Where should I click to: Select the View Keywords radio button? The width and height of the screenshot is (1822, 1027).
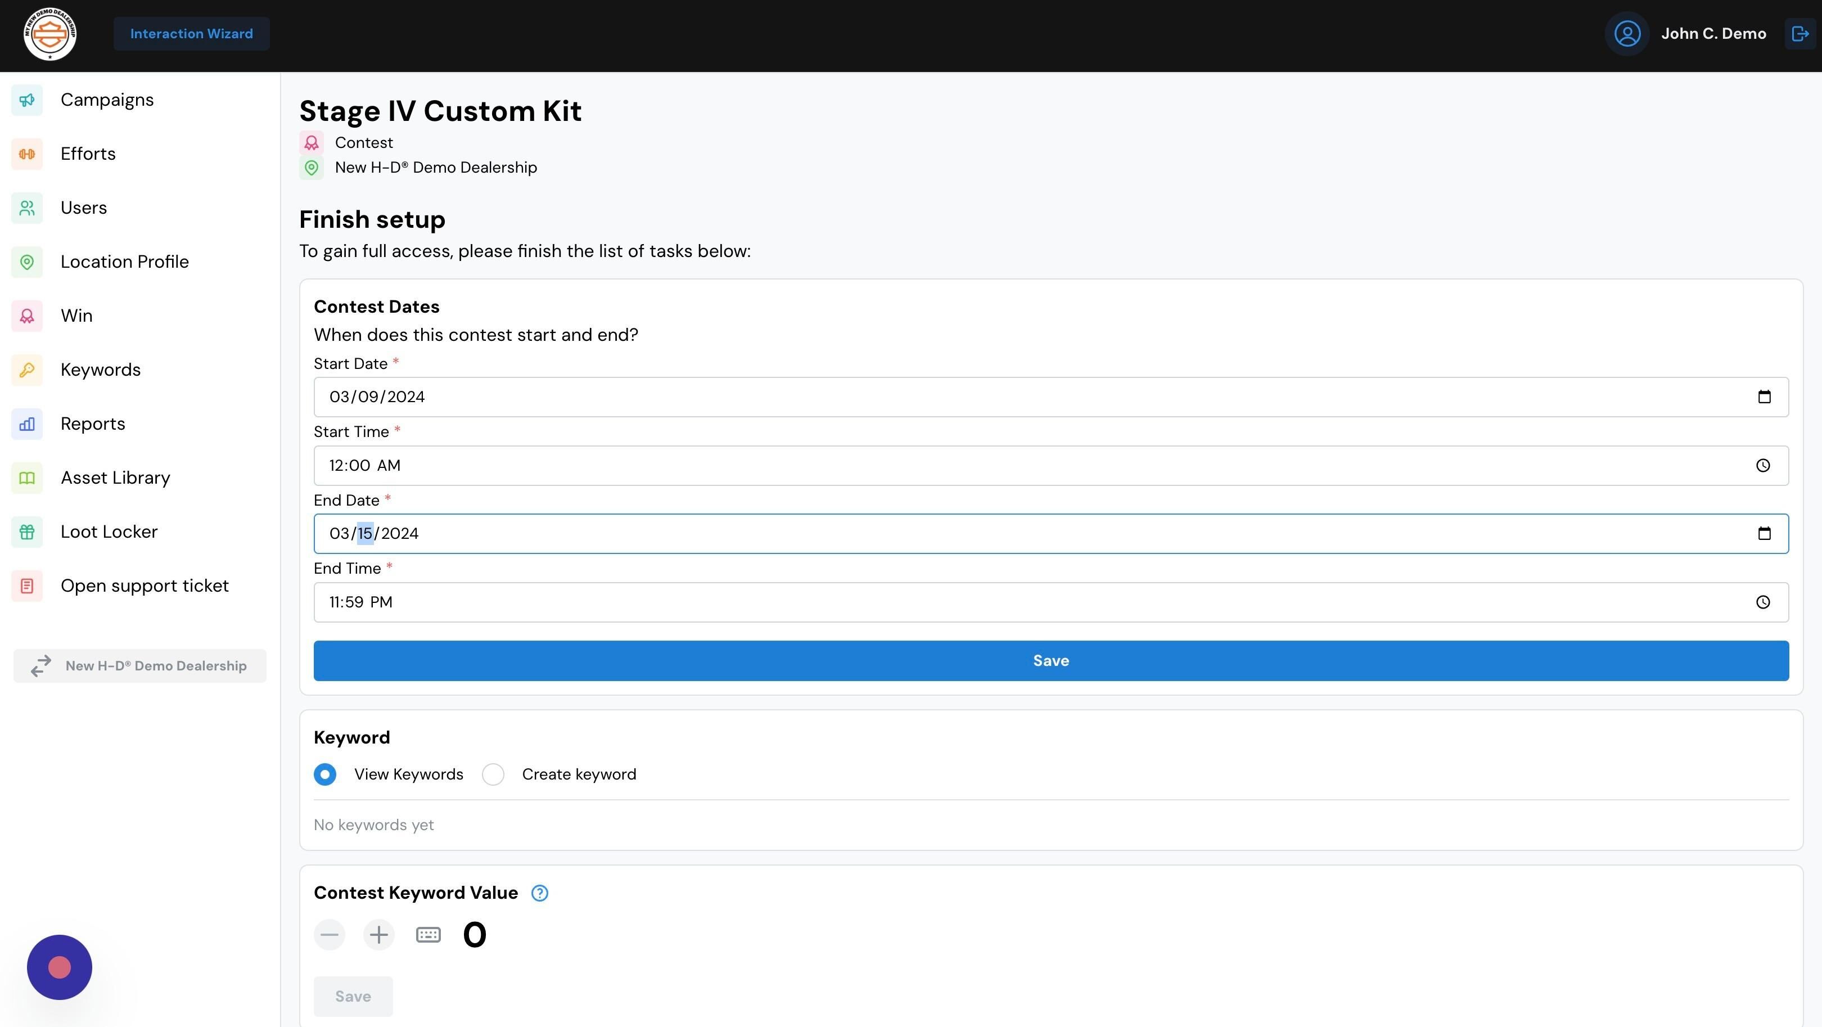click(x=326, y=774)
